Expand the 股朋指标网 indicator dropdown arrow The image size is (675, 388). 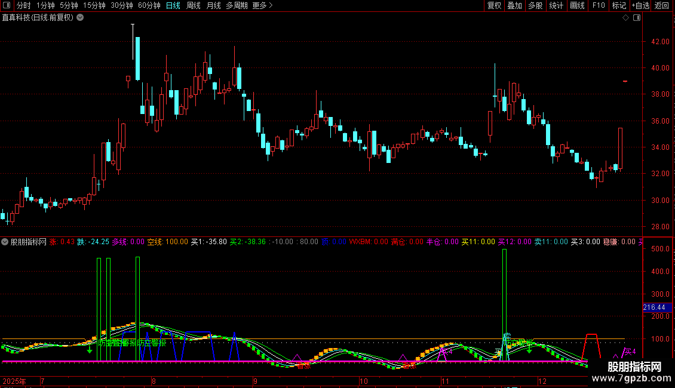5,242
